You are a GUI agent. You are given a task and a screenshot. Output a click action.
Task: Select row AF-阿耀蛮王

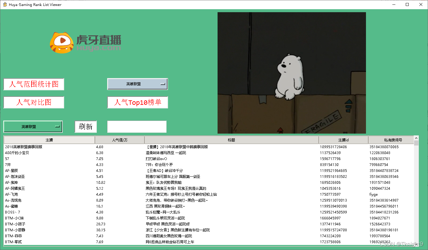click(209, 188)
